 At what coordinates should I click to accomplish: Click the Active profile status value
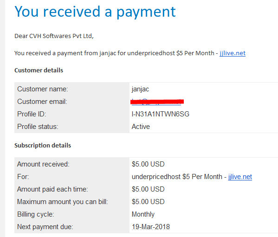pos(141,127)
